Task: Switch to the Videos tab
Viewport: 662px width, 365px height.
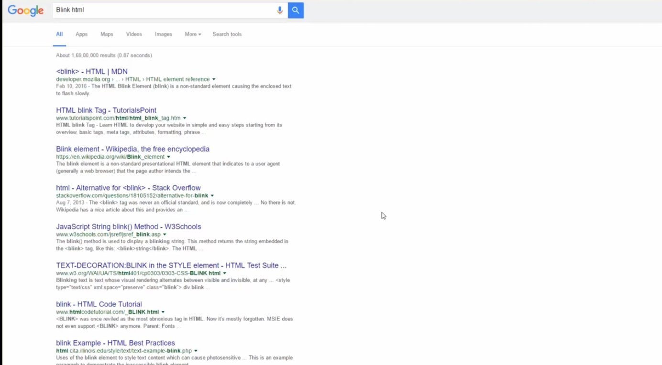Action: coord(134,34)
